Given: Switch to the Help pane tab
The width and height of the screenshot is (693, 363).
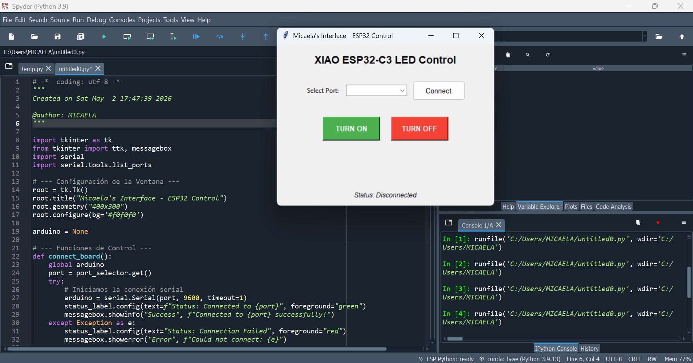Looking at the screenshot, I should [x=508, y=207].
